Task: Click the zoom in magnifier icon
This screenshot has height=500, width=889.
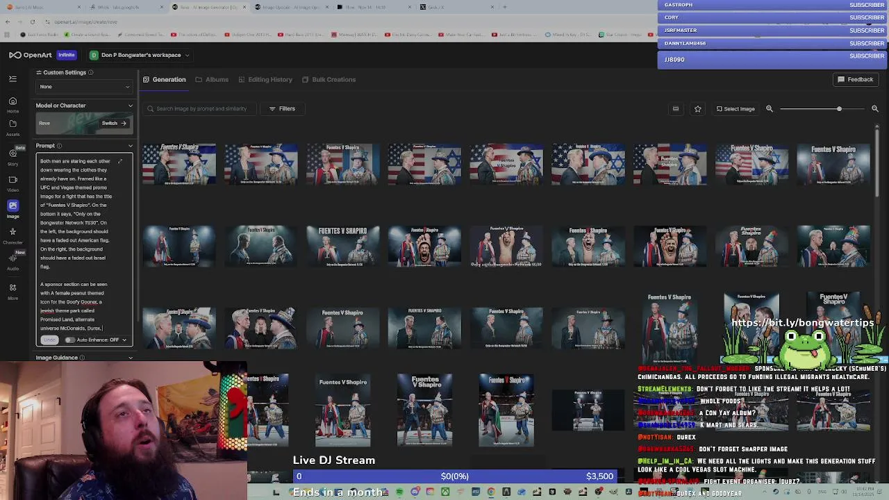Action: click(875, 108)
